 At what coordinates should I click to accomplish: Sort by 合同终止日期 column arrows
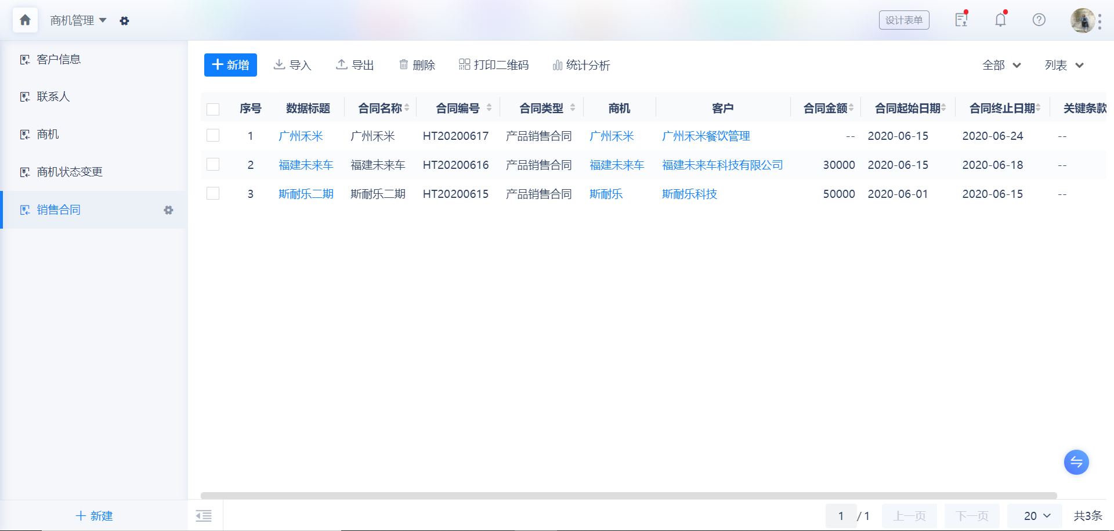(1038, 107)
